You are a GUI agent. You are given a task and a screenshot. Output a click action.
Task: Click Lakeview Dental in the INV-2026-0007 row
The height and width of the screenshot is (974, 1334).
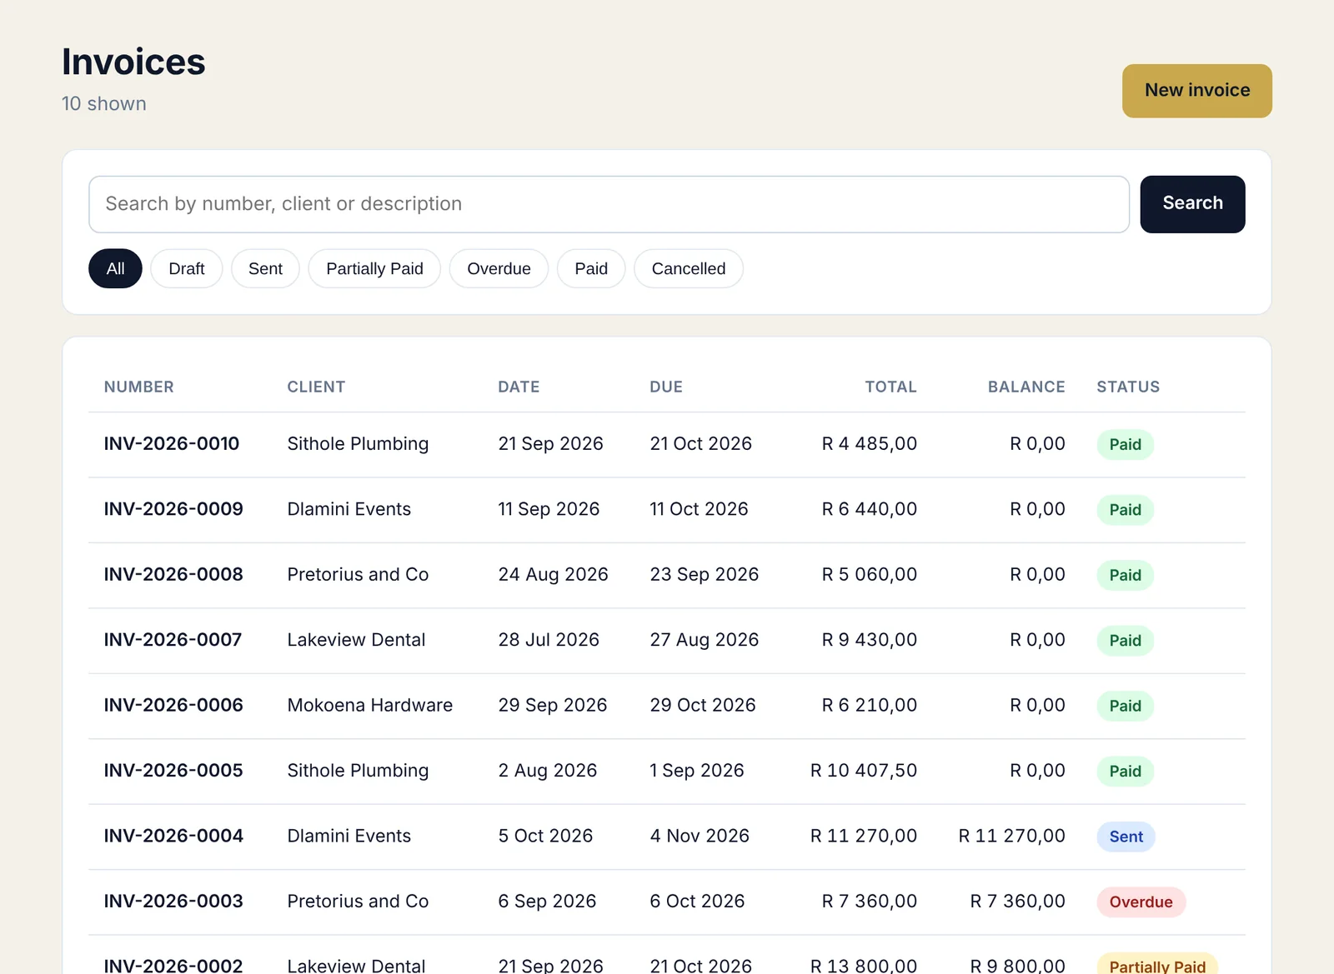(x=356, y=640)
